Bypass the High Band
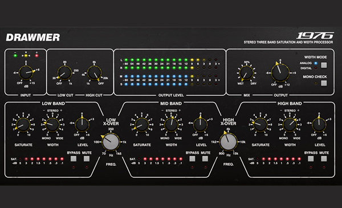 click(311, 159)
